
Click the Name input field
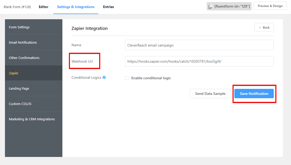click(199, 45)
